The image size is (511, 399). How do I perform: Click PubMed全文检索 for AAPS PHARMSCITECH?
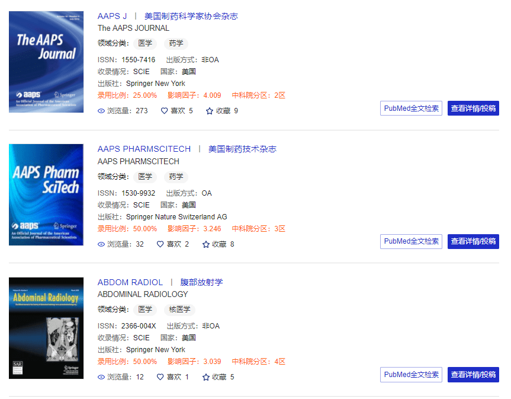point(411,241)
